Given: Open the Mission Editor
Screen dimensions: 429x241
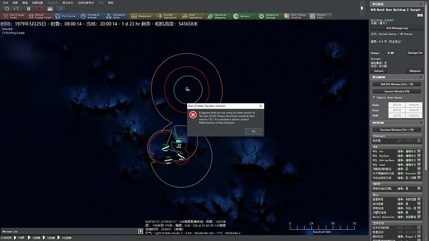Looking at the screenshot, I should (320, 16).
